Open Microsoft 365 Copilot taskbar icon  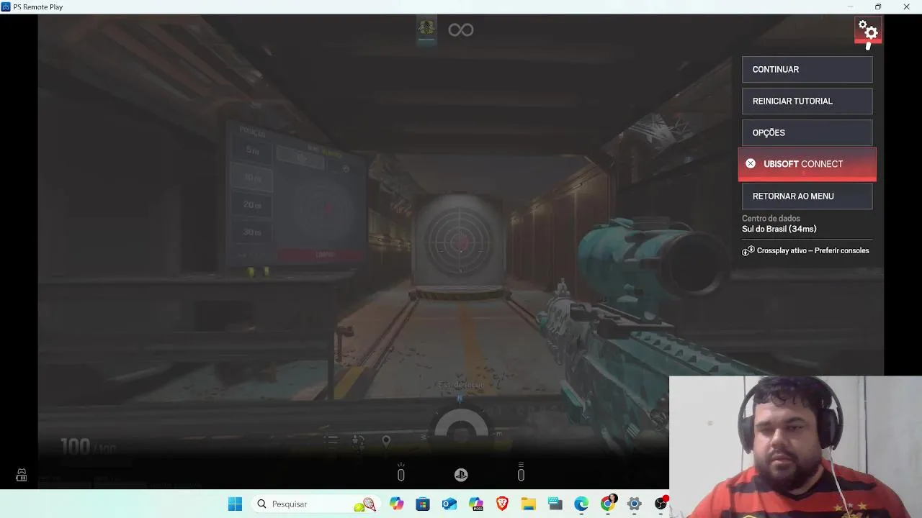(x=476, y=504)
